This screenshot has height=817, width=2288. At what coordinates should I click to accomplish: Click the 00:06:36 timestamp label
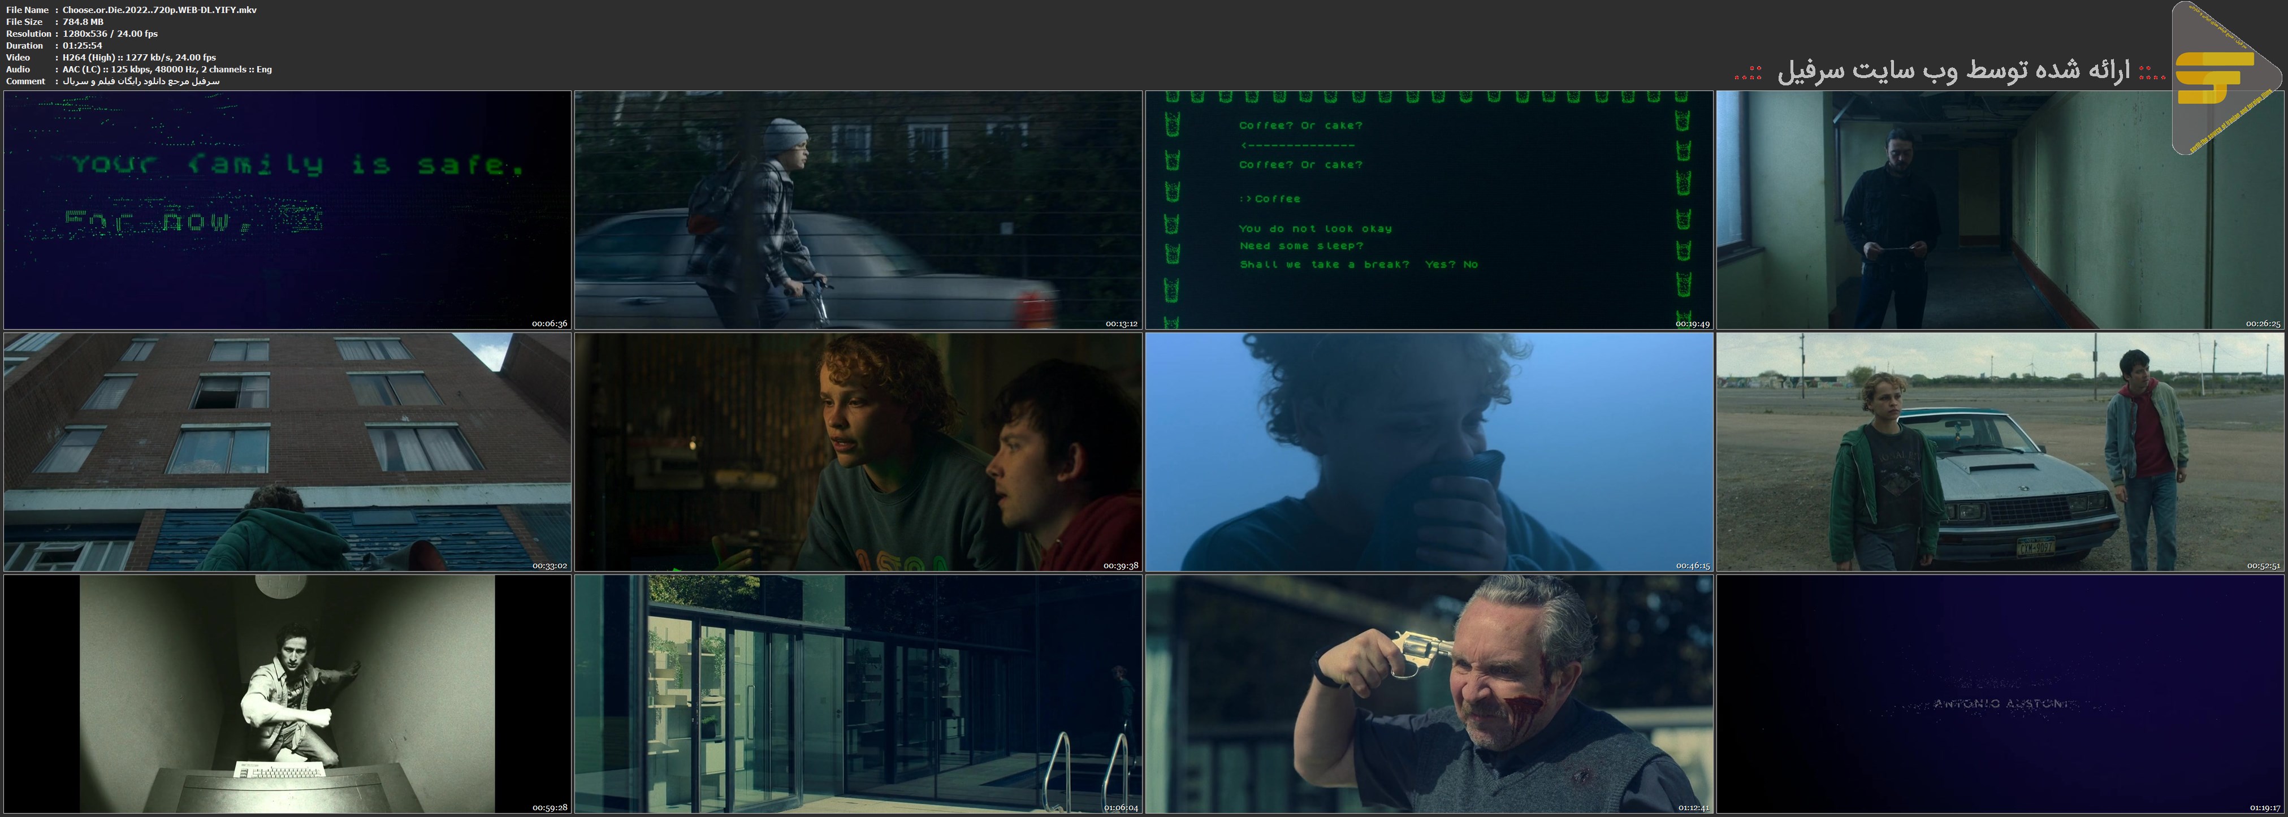click(x=549, y=324)
